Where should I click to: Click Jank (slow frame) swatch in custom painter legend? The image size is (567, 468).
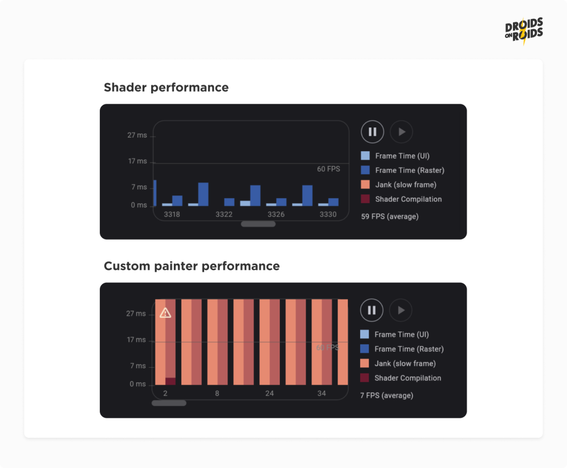(365, 363)
